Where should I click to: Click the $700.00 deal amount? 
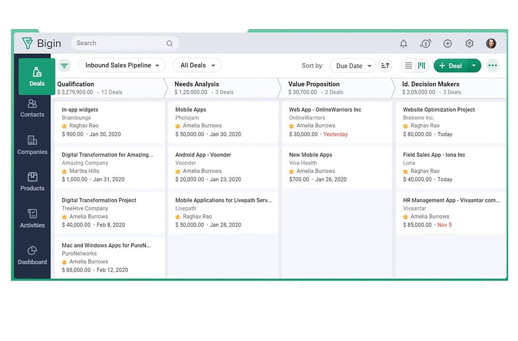click(x=299, y=179)
